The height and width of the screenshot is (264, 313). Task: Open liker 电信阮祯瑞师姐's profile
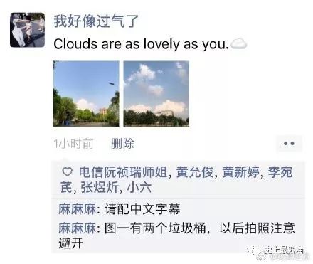123,172
